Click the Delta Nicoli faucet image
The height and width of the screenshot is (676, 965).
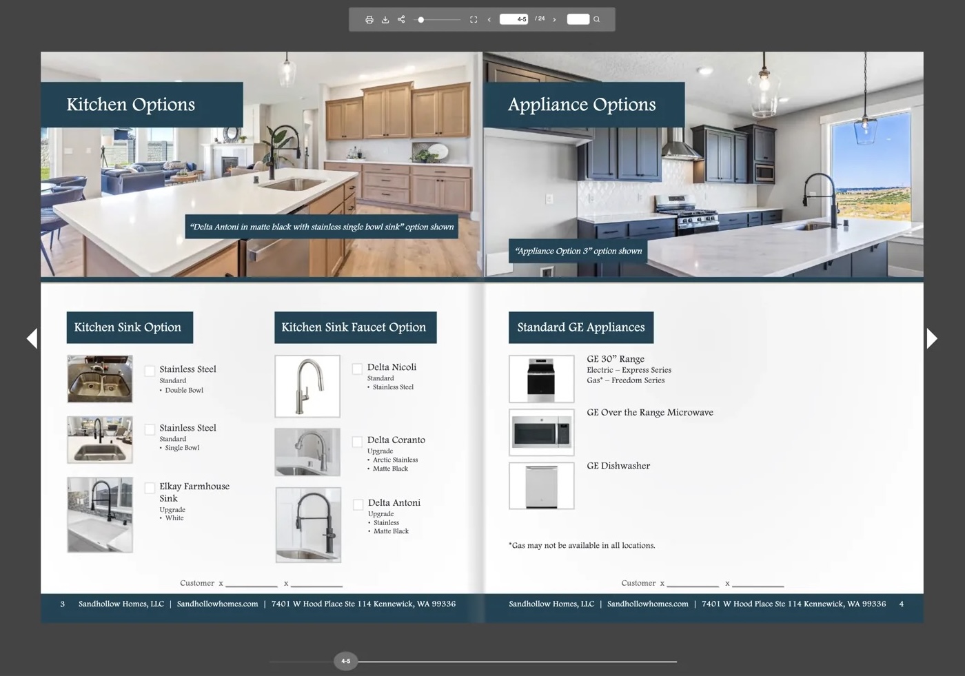point(307,387)
